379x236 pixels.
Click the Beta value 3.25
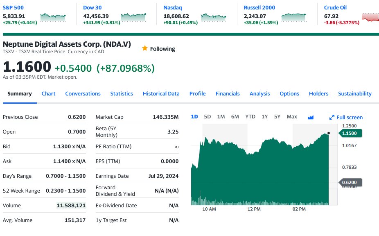point(173,132)
